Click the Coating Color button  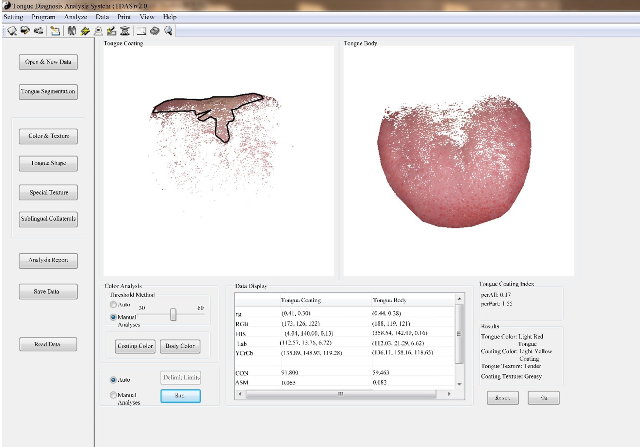point(135,346)
